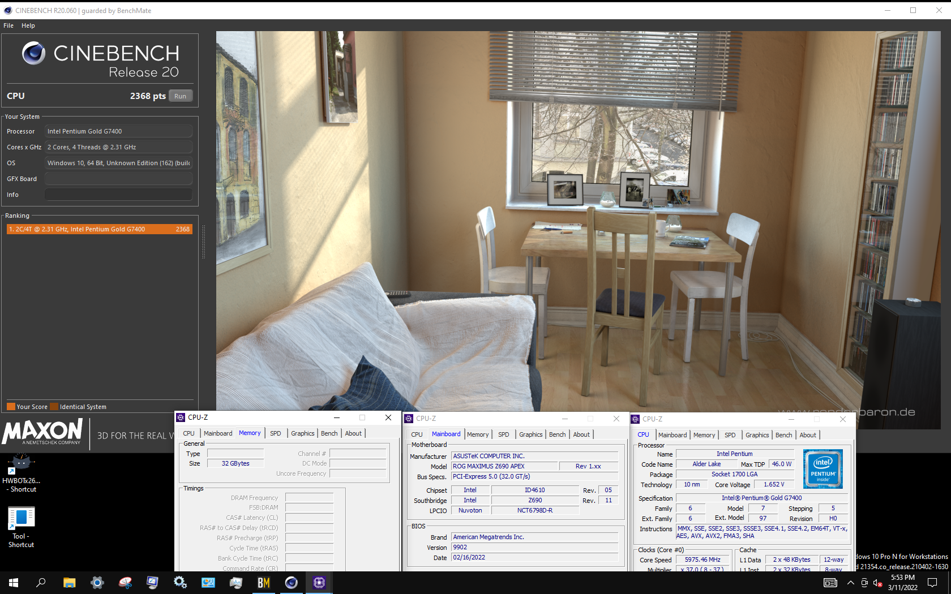
Task: Open the CPU tab in the middle CPU-Z window
Action: [417, 434]
